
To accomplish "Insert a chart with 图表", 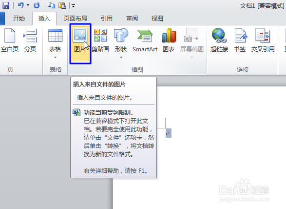I will tap(169, 41).
